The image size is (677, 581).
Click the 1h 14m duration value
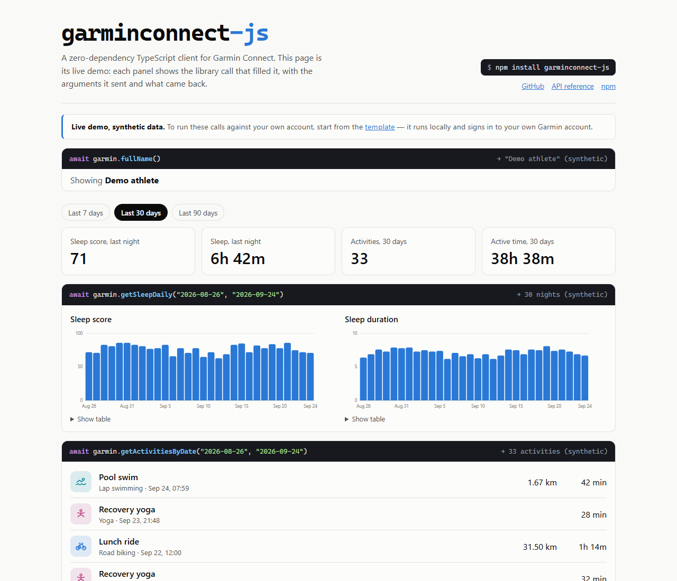tap(592, 547)
